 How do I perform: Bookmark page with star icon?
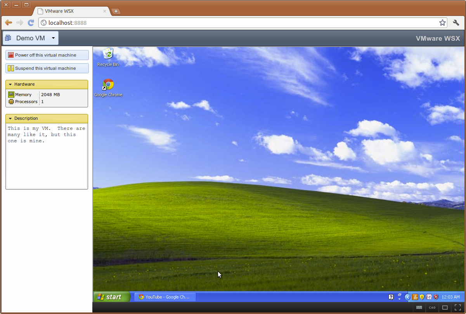pyautogui.click(x=442, y=23)
